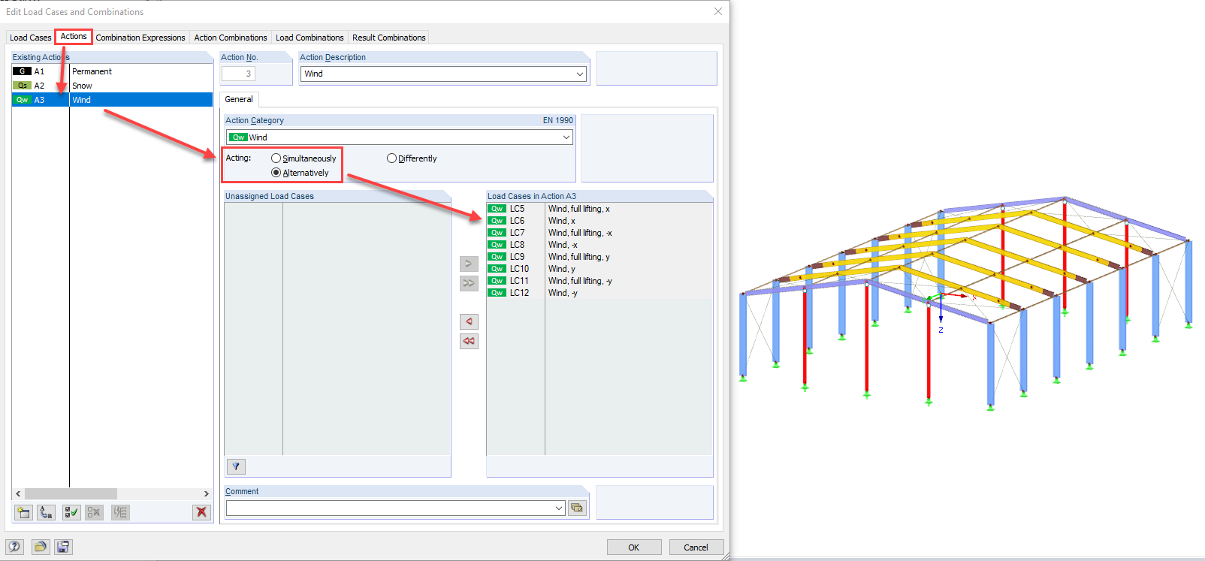
Task: Select the Simultaneously radio option
Action: point(276,158)
